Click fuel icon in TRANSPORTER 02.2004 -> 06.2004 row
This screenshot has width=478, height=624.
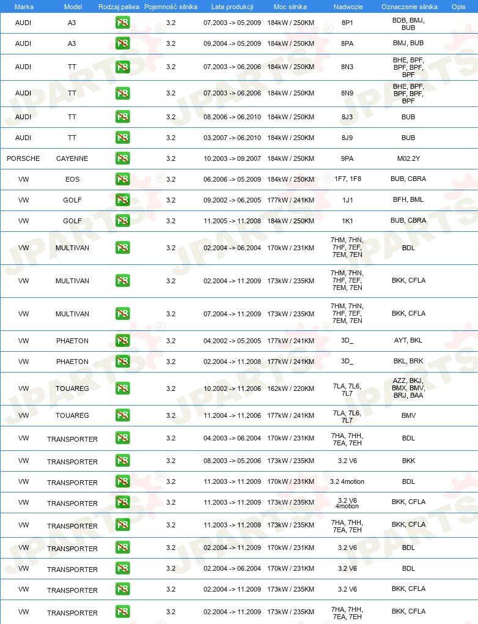tap(122, 568)
